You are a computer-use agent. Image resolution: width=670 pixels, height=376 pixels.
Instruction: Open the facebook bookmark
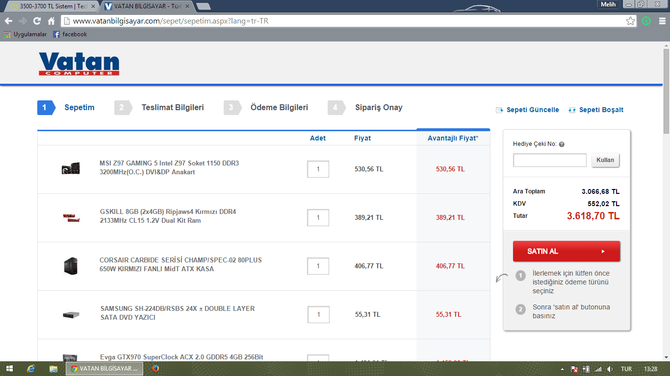click(70, 34)
